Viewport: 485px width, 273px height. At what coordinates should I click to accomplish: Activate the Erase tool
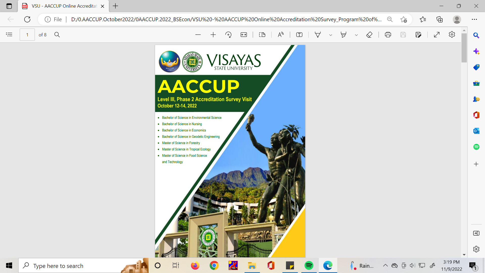click(369, 35)
